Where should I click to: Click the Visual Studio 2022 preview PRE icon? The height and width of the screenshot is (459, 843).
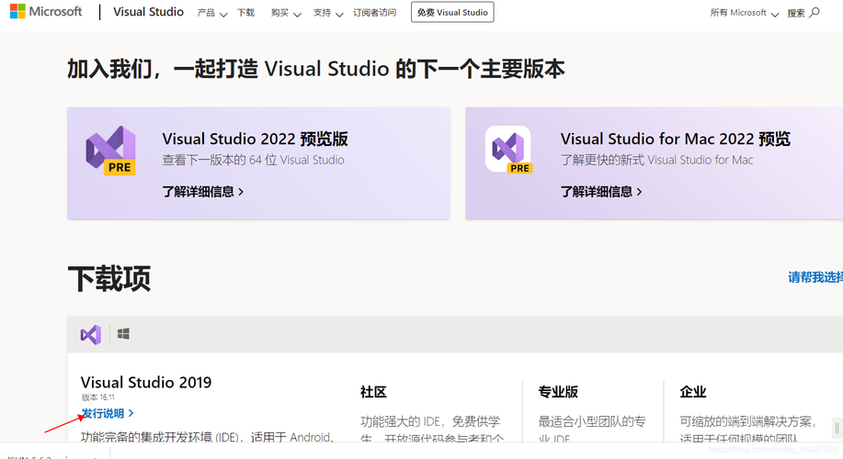pyautogui.click(x=111, y=151)
